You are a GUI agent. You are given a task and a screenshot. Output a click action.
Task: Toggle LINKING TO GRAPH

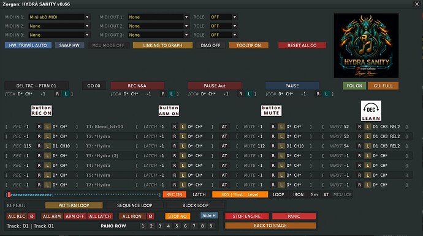coord(162,45)
